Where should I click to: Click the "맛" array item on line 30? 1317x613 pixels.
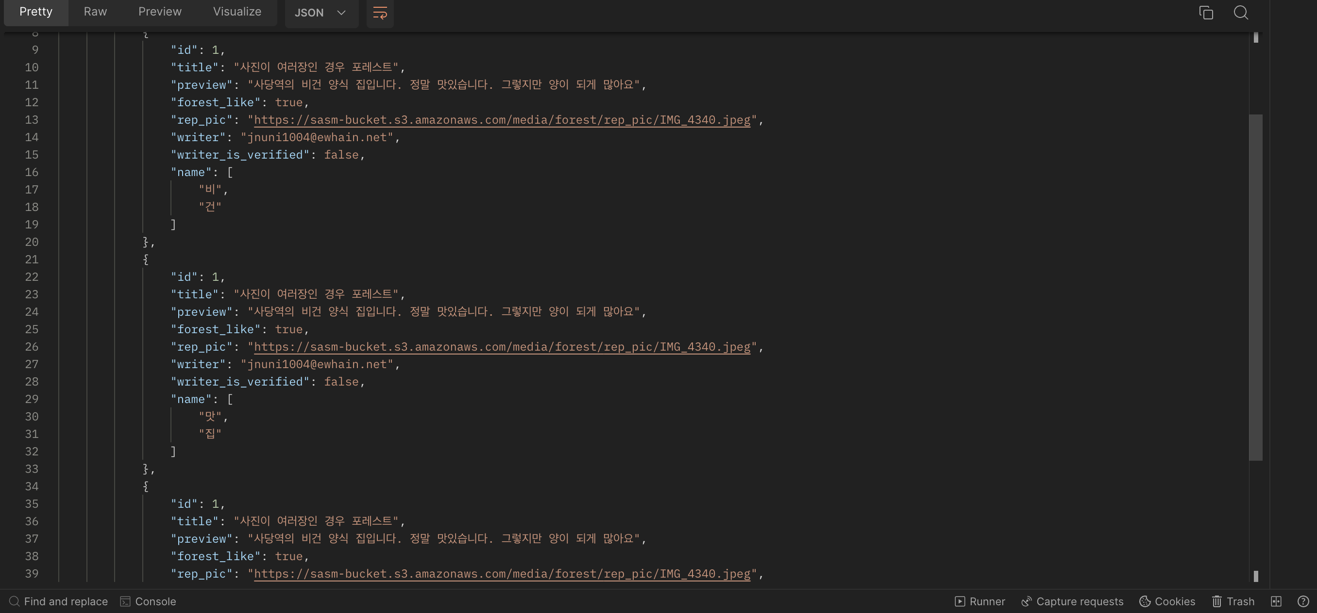pyautogui.click(x=210, y=417)
